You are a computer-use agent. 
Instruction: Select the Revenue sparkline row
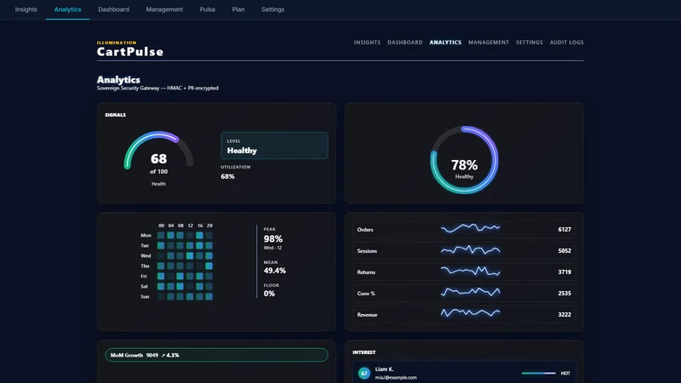click(464, 314)
